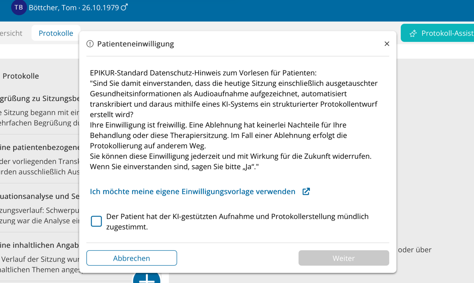This screenshot has height=283, width=474.
Task: Click the sentence 'Wenn Sie einverstanden sind, sagen Sie bitte'
Action: click(x=174, y=167)
